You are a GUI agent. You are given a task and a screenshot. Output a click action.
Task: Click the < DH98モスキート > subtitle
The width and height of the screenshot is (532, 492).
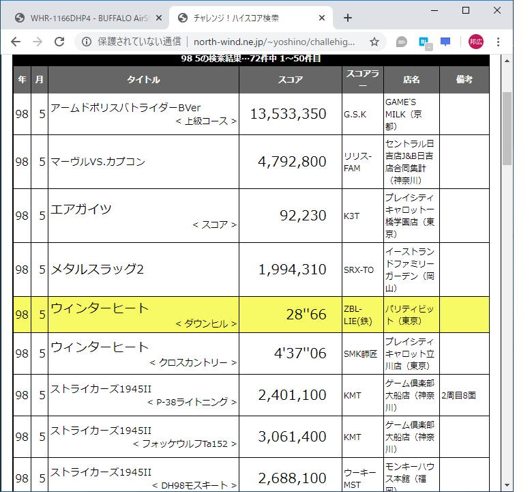coord(194,486)
